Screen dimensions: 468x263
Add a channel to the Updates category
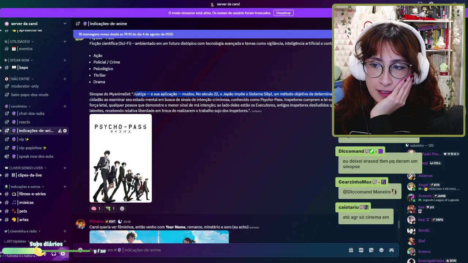65,241
